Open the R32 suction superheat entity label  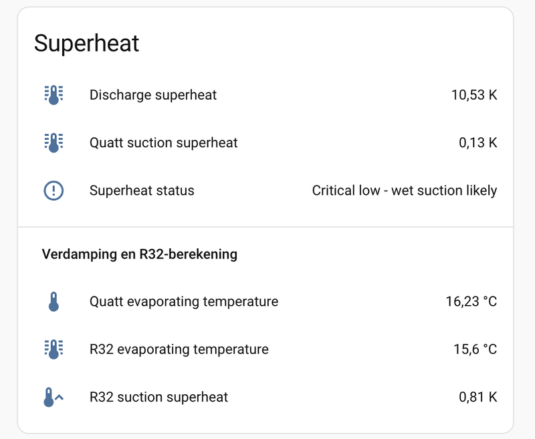point(158,397)
